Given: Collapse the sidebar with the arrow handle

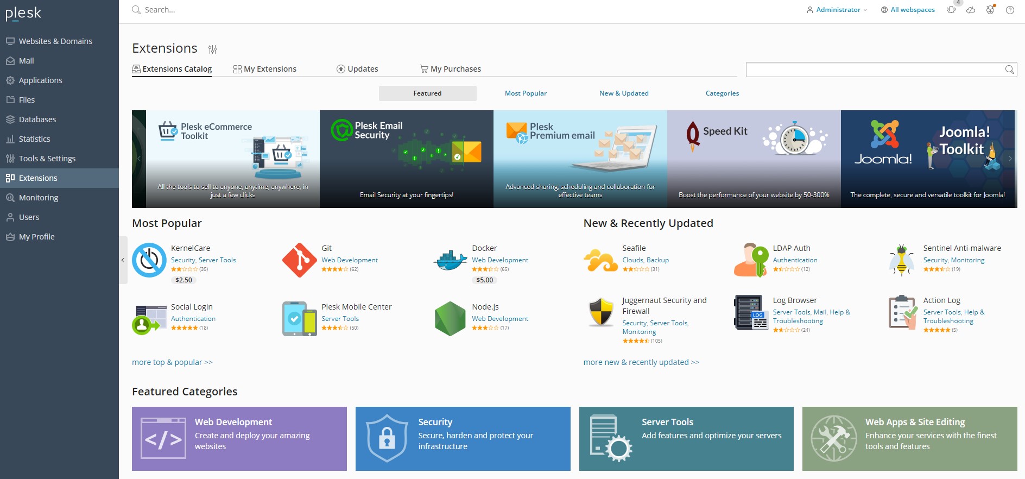Looking at the screenshot, I should coord(123,260).
